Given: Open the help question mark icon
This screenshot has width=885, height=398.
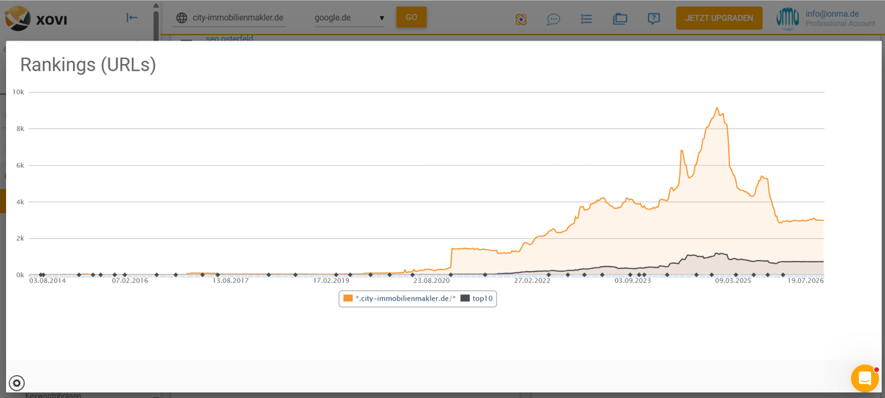Looking at the screenshot, I should point(653,19).
